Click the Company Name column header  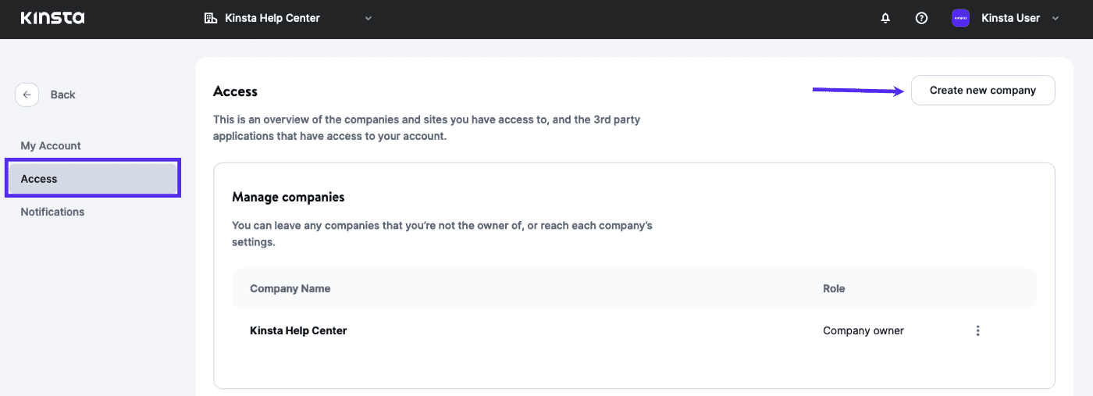click(290, 288)
